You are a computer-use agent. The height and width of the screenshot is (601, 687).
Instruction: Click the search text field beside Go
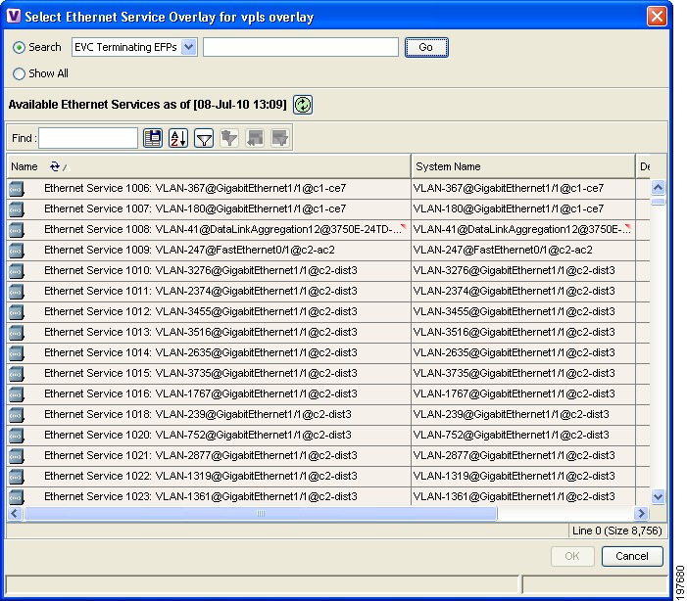pos(301,47)
